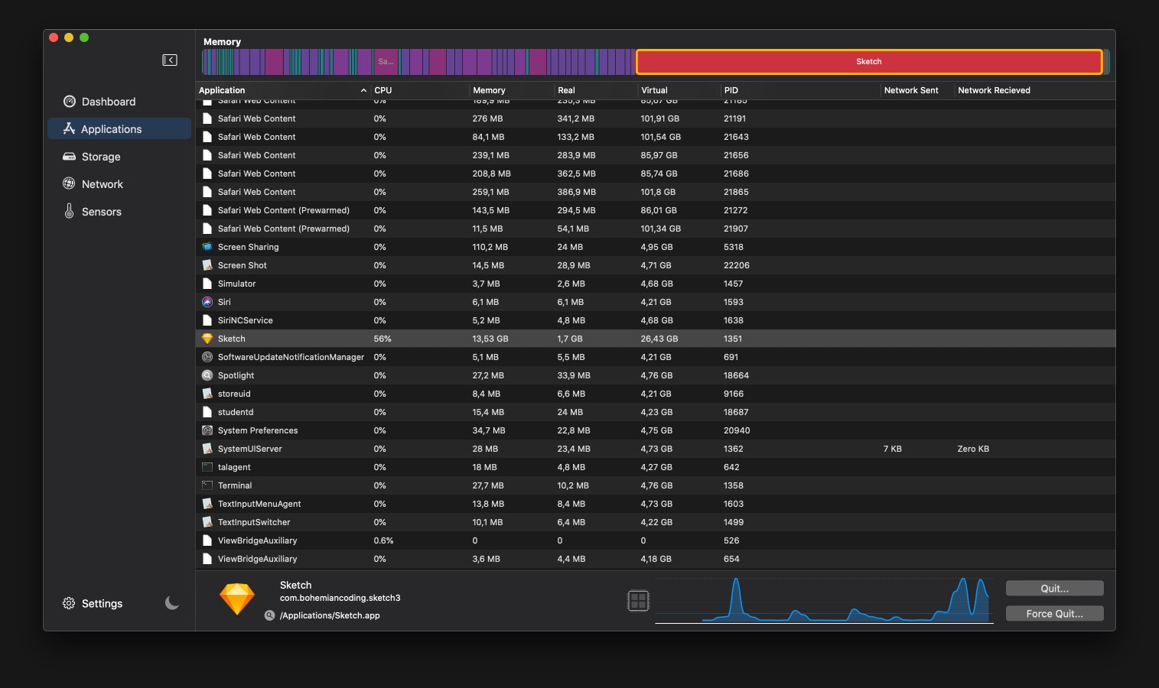Click the Screen Sharing app icon
Viewport: 1159px width, 688px height.
(207, 247)
